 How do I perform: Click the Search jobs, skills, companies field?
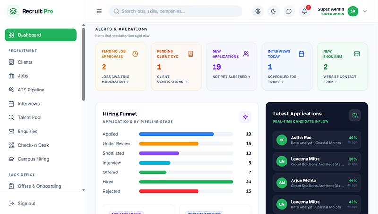pos(175,11)
